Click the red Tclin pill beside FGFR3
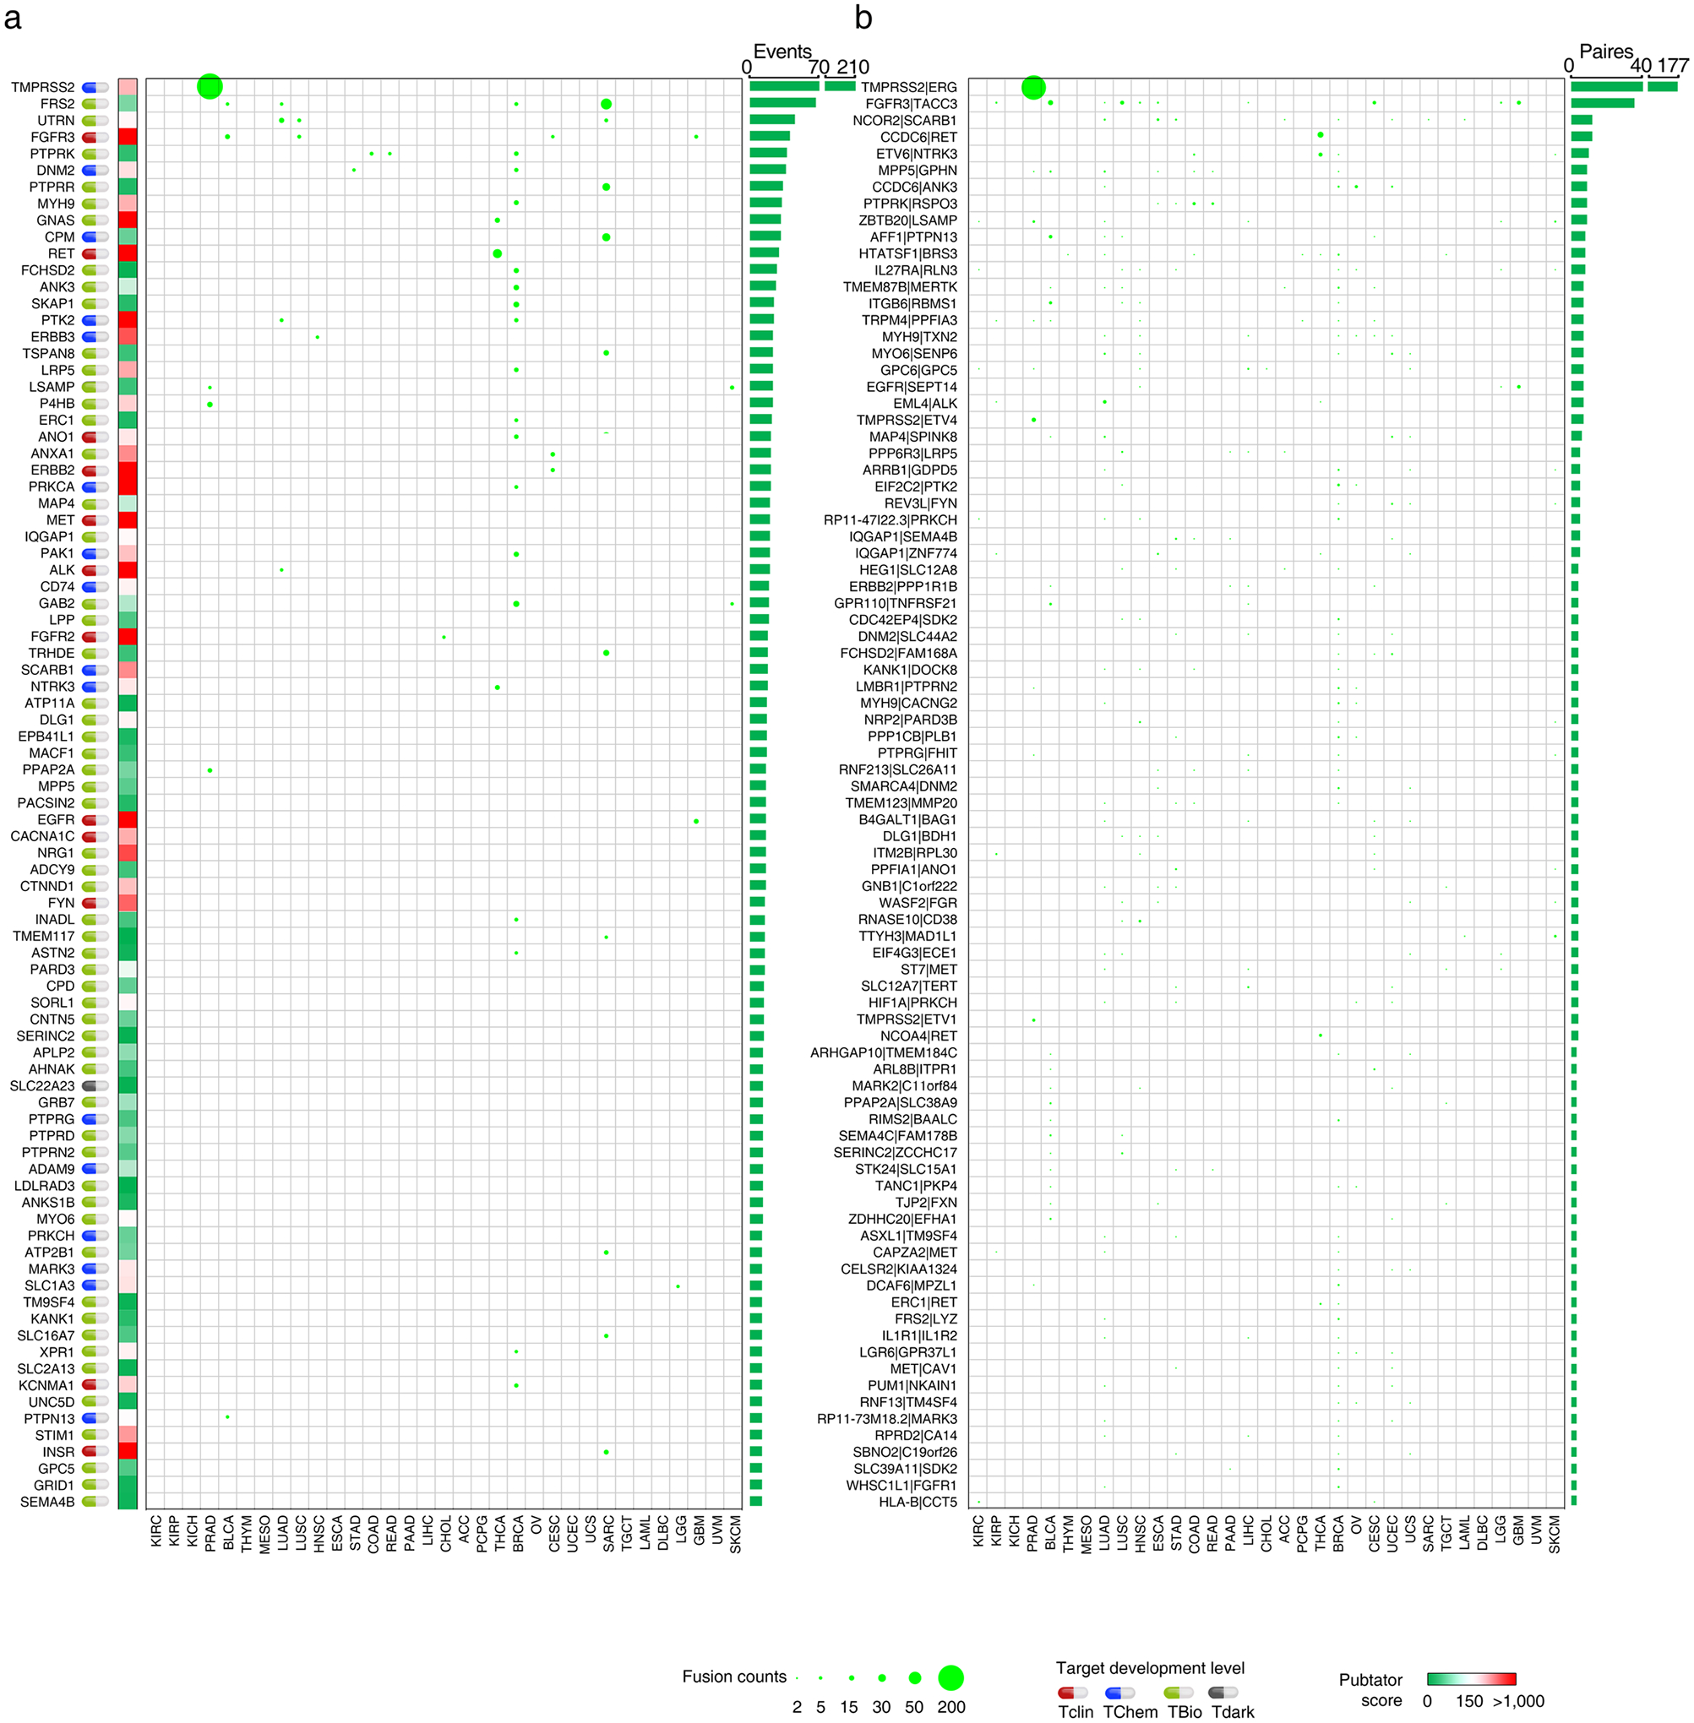1694x1723 pixels. (x=95, y=137)
